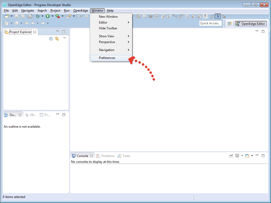Click the New wizard toolbar icon
Viewport: 271px width, 203px height.
click(x=7, y=16)
